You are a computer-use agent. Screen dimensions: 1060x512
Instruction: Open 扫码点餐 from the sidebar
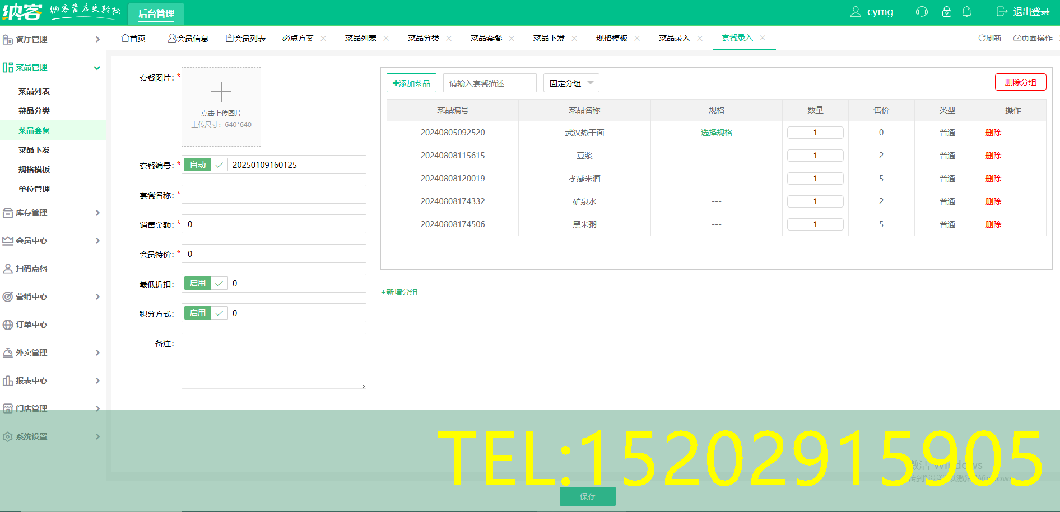31,269
